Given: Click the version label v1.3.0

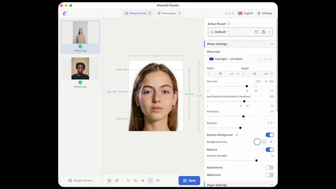Looking at the screenshot, I should click(229, 13).
